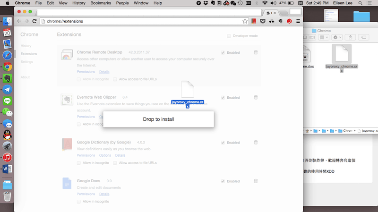Reload the extensions page

point(34,21)
